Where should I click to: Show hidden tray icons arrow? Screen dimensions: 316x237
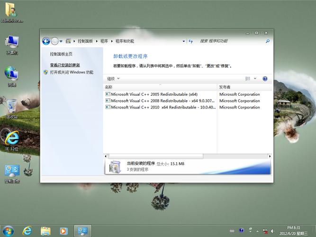(257, 231)
